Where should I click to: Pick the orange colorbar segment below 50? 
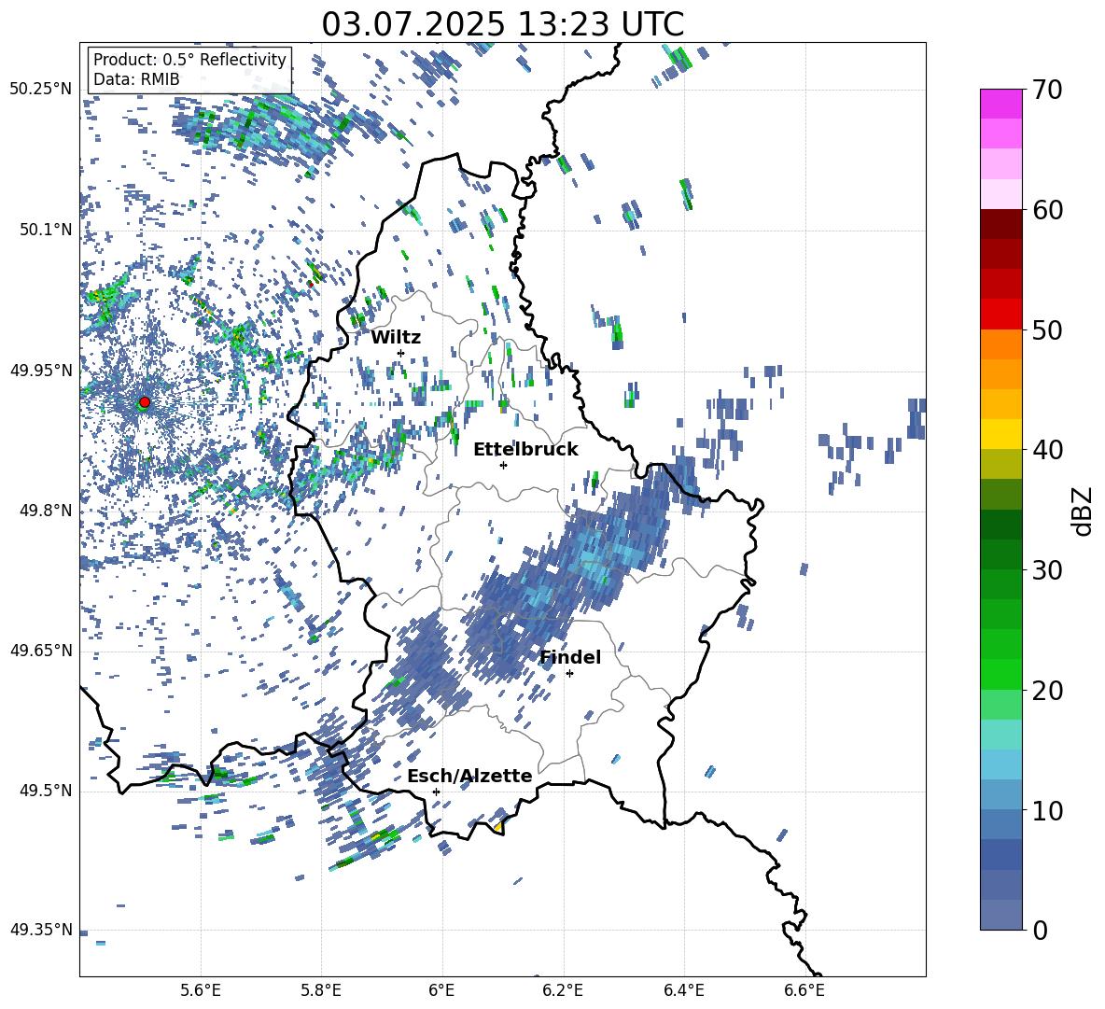pos(1001,344)
